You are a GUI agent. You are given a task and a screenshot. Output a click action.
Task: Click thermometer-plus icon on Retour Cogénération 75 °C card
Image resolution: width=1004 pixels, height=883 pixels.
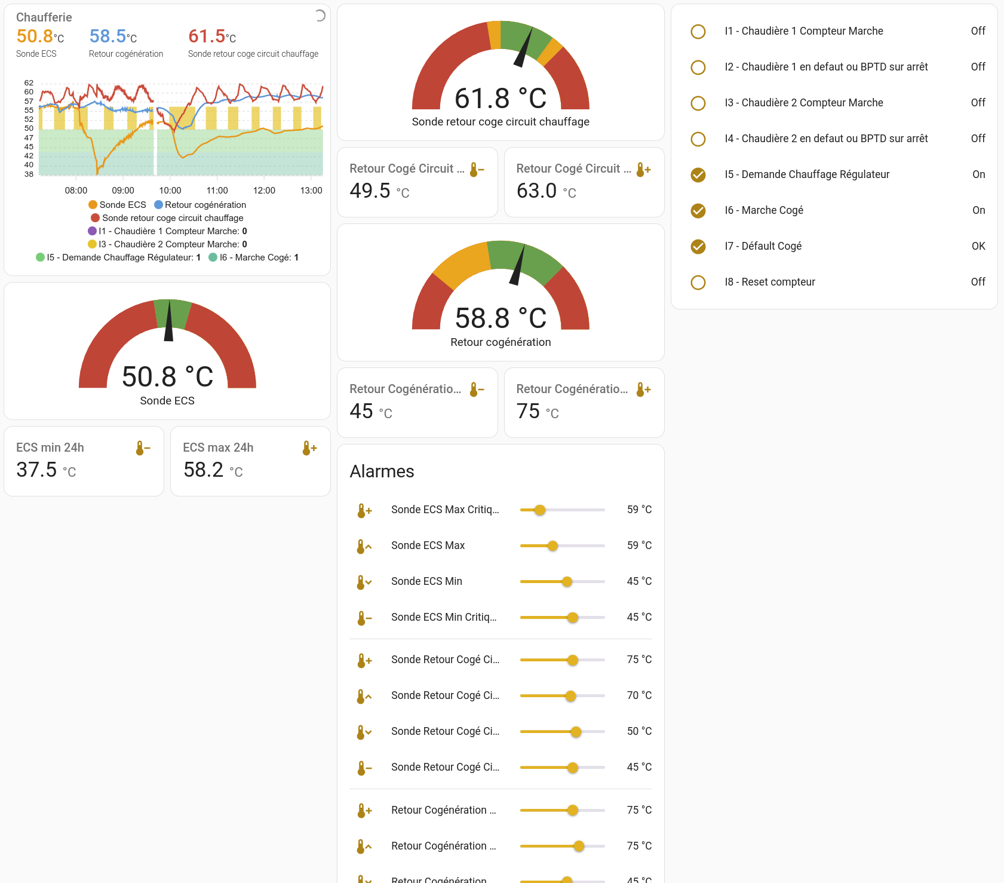[643, 390]
